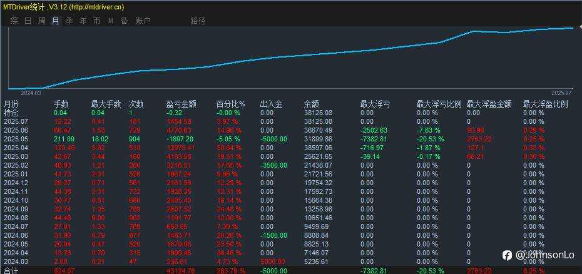582x274 pixels.
Task: Click the -3500.00 withdrawal value
Action: pyautogui.click(x=273, y=165)
